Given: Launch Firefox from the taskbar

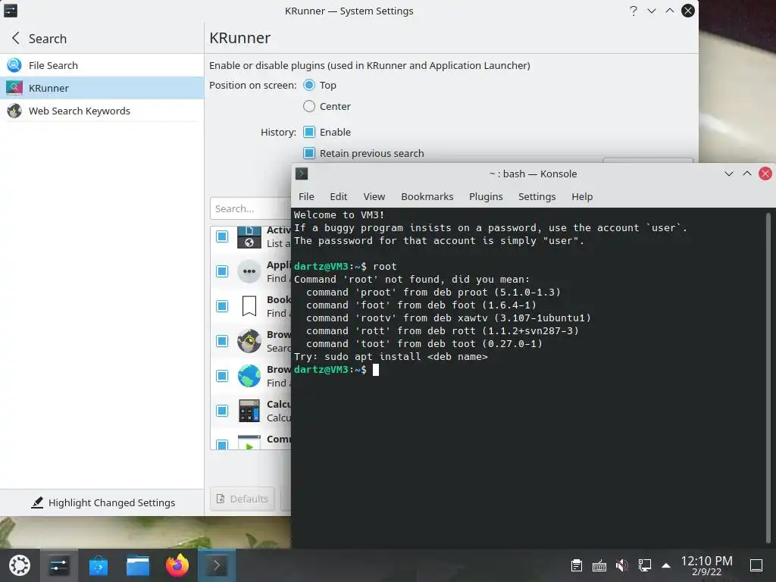Looking at the screenshot, I should 177,565.
